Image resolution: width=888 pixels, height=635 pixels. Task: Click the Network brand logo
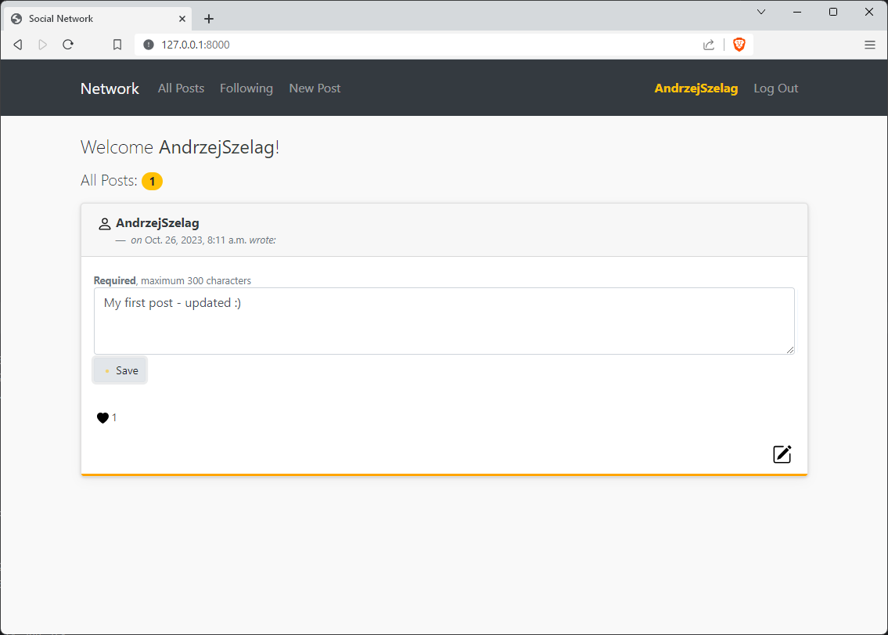tap(110, 88)
